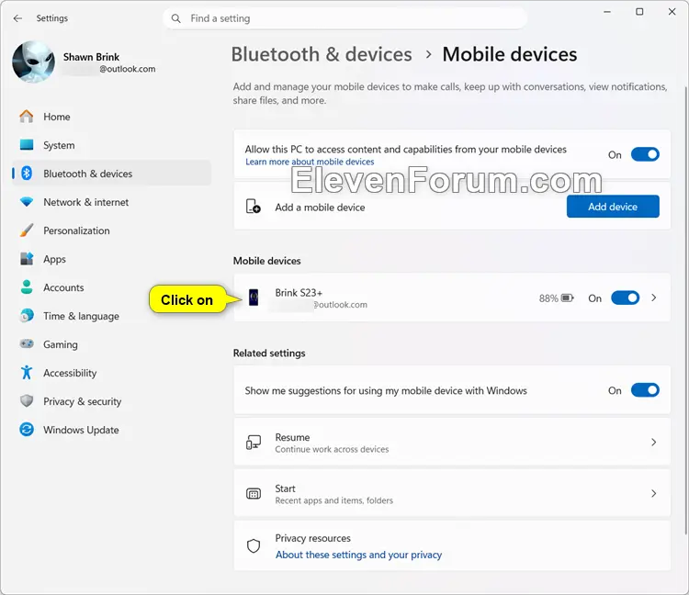
Task: Click the Apps icon in sidebar
Action: click(27, 259)
